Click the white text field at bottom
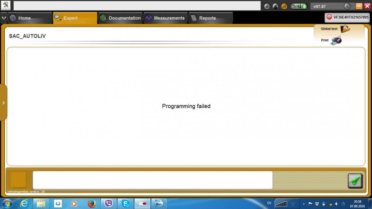372x209 pixels. [153, 180]
